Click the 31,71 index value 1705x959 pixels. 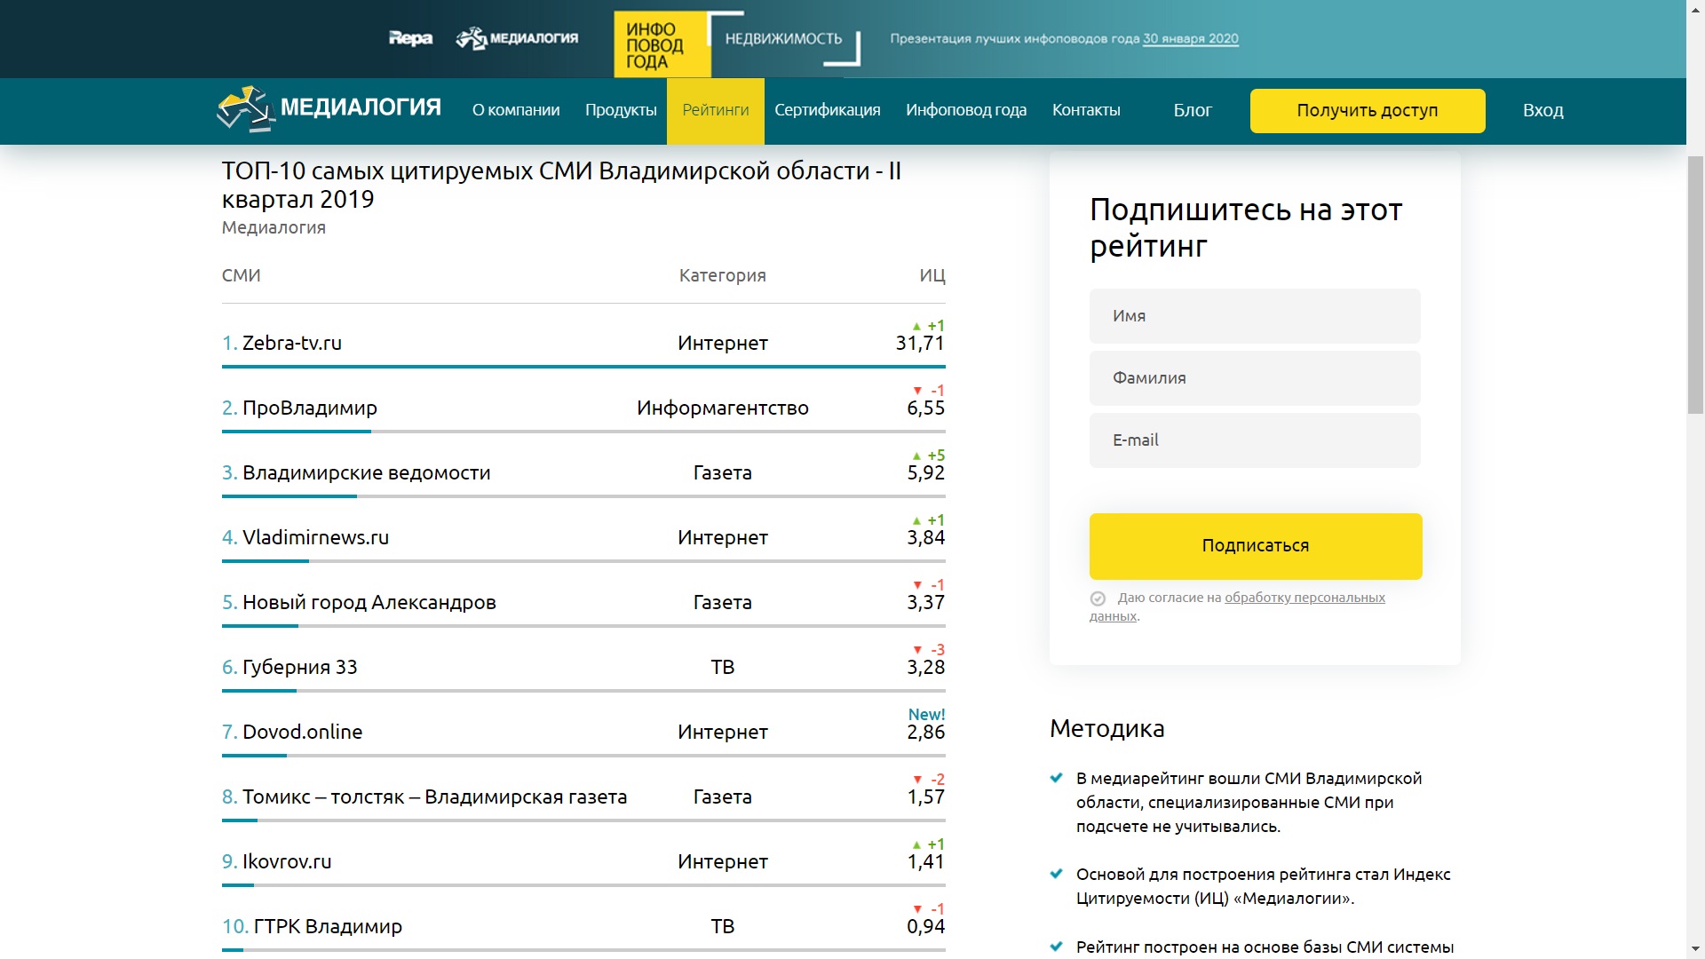pyautogui.click(x=920, y=344)
